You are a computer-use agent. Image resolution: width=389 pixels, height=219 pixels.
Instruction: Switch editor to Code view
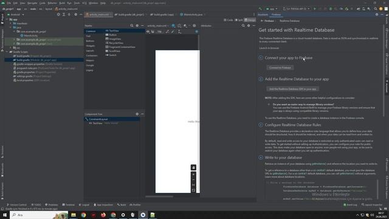229,20
